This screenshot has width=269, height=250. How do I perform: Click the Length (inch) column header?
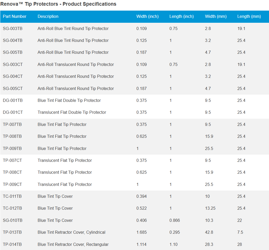pyautogui.click(x=181, y=17)
